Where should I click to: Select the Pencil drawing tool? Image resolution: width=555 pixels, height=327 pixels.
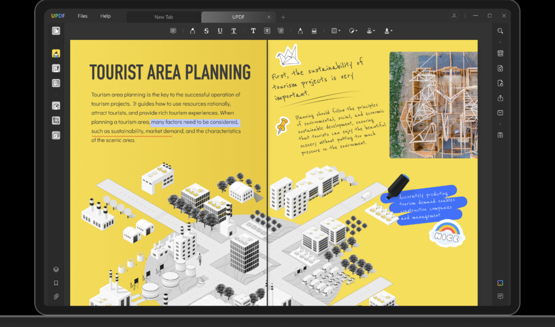300,31
